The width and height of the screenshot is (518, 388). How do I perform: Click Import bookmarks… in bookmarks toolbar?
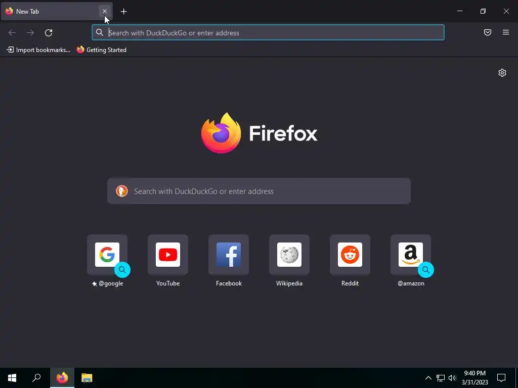pyautogui.click(x=38, y=50)
